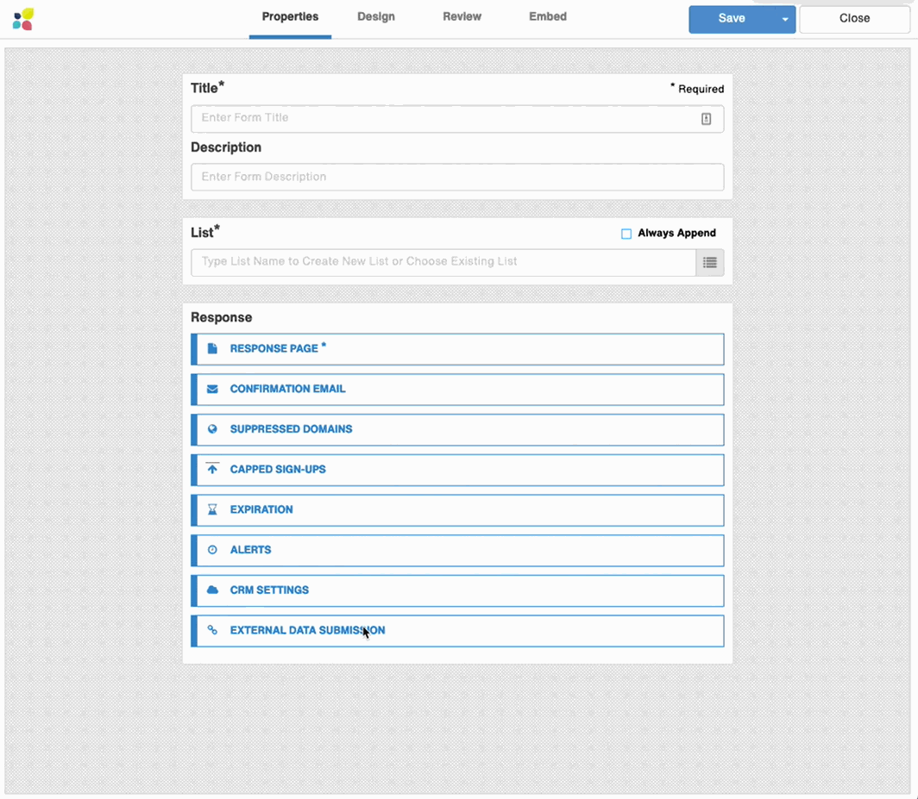
Task: Click the Expiration hourglass icon
Action: coord(212,509)
